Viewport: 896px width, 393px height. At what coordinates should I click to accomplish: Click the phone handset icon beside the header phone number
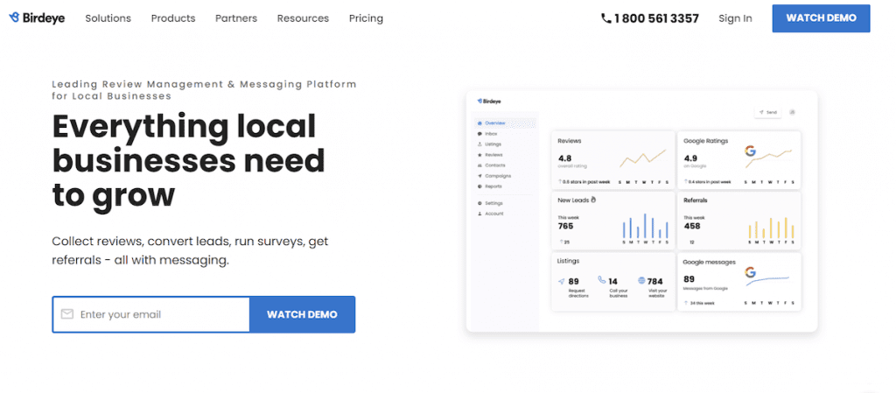point(606,18)
